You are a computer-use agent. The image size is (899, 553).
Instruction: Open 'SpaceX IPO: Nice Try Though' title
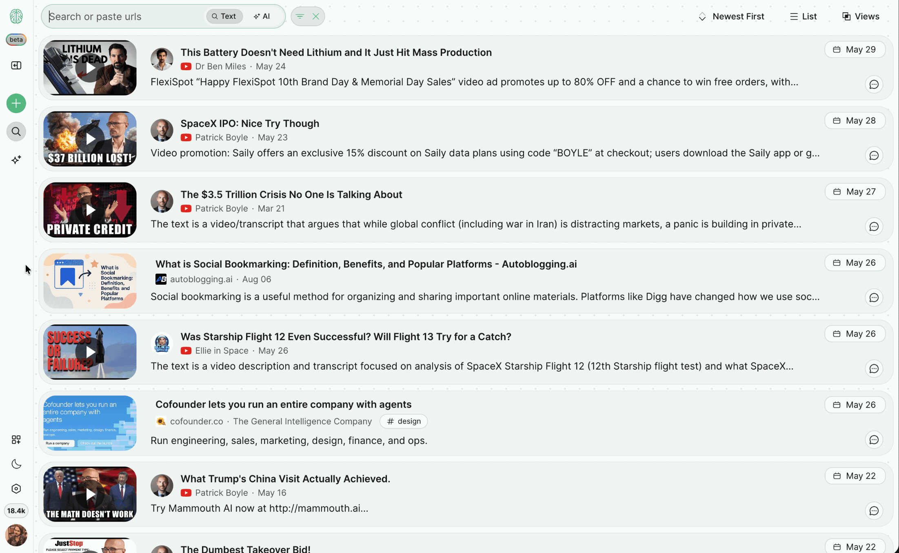[250, 123]
